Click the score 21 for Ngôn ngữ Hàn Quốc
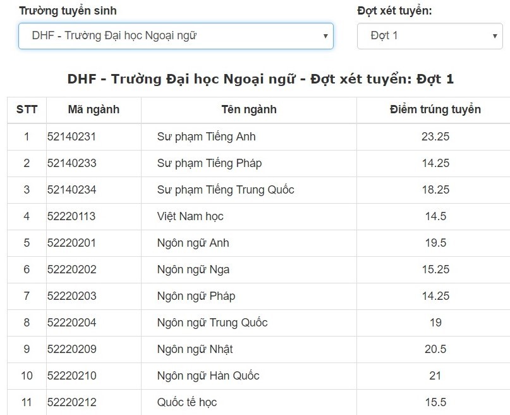The width and height of the screenshot is (510, 415). [x=434, y=375]
